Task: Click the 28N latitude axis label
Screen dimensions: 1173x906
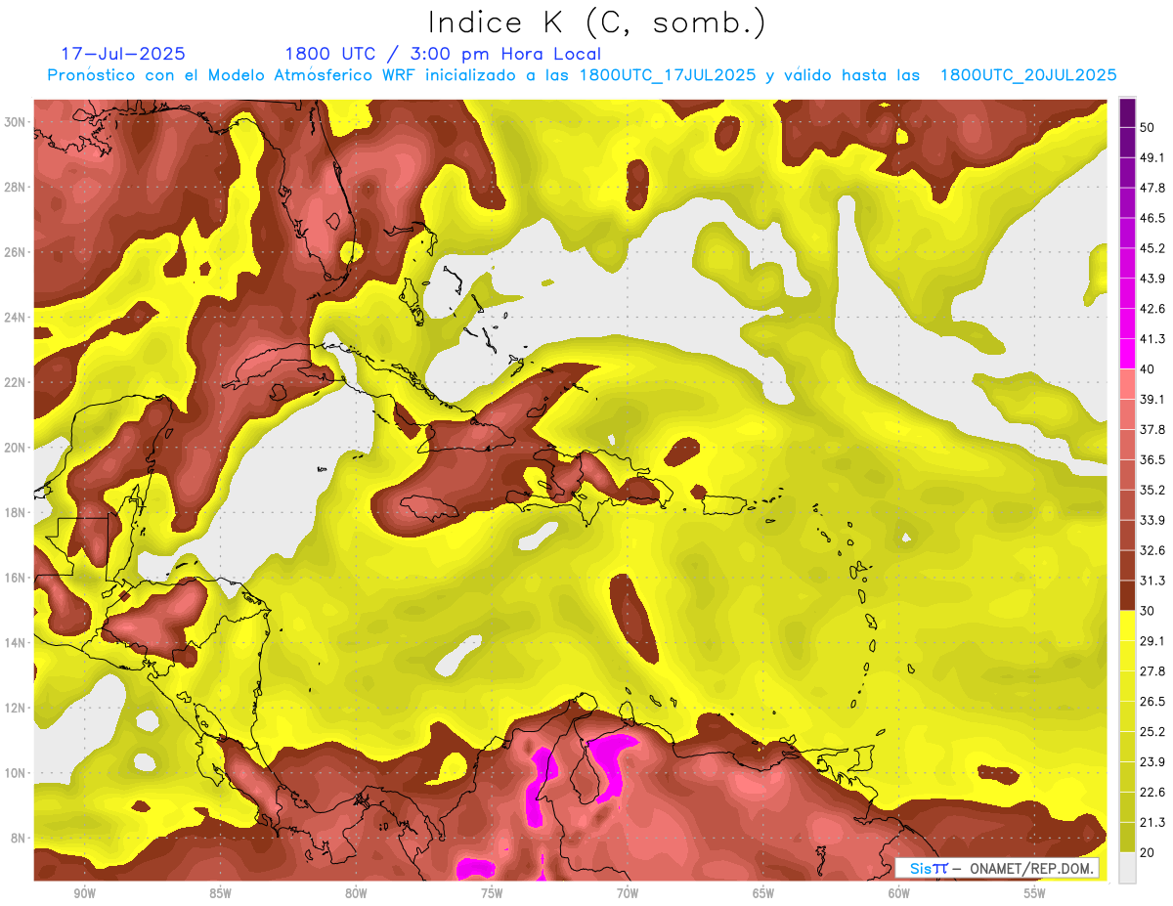Action: [17, 187]
